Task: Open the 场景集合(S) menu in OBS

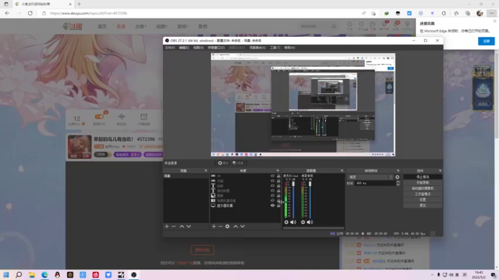Action: point(258,48)
